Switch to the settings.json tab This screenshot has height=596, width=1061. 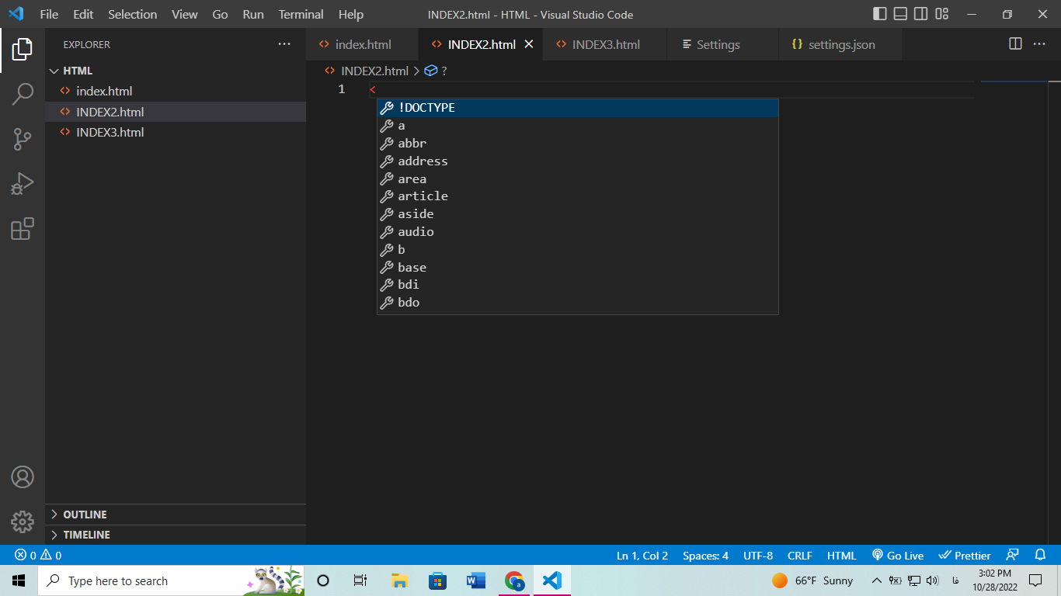[x=841, y=44]
